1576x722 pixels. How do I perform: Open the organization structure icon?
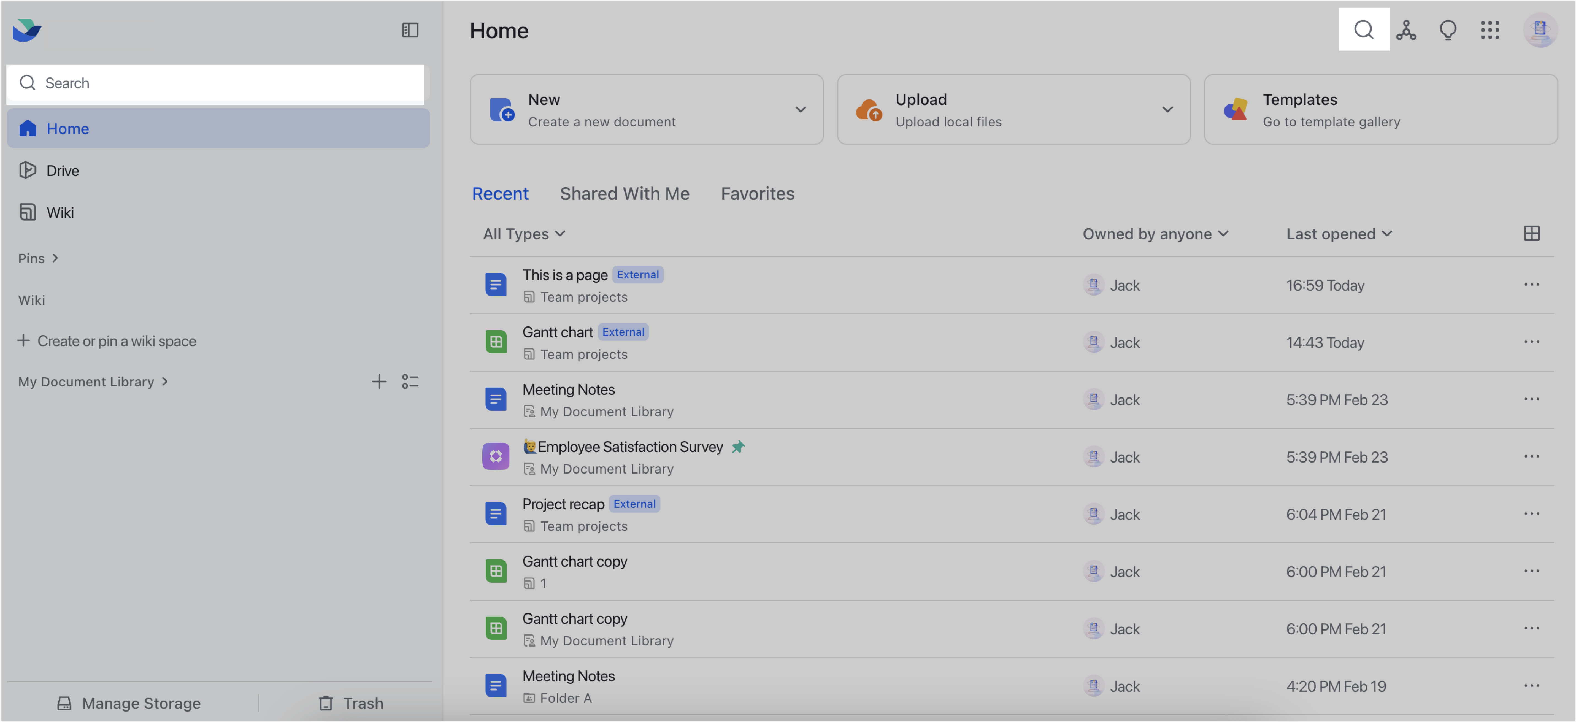coord(1406,29)
